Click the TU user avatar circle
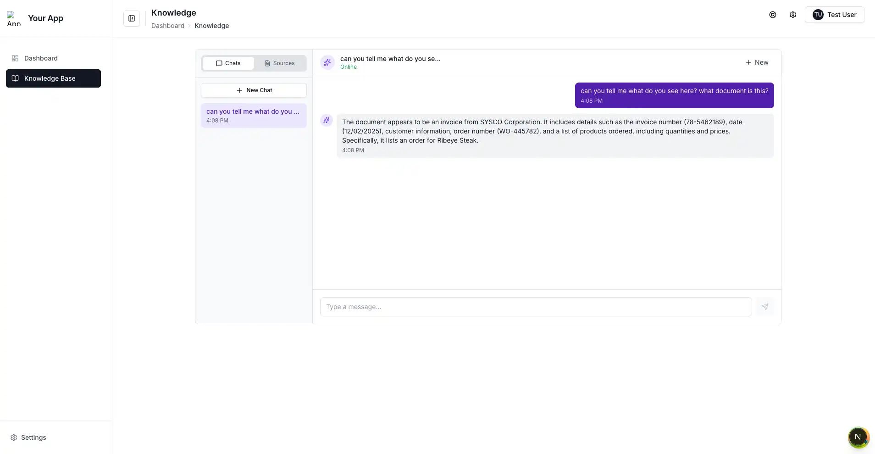The width and height of the screenshot is (875, 454). (x=818, y=15)
